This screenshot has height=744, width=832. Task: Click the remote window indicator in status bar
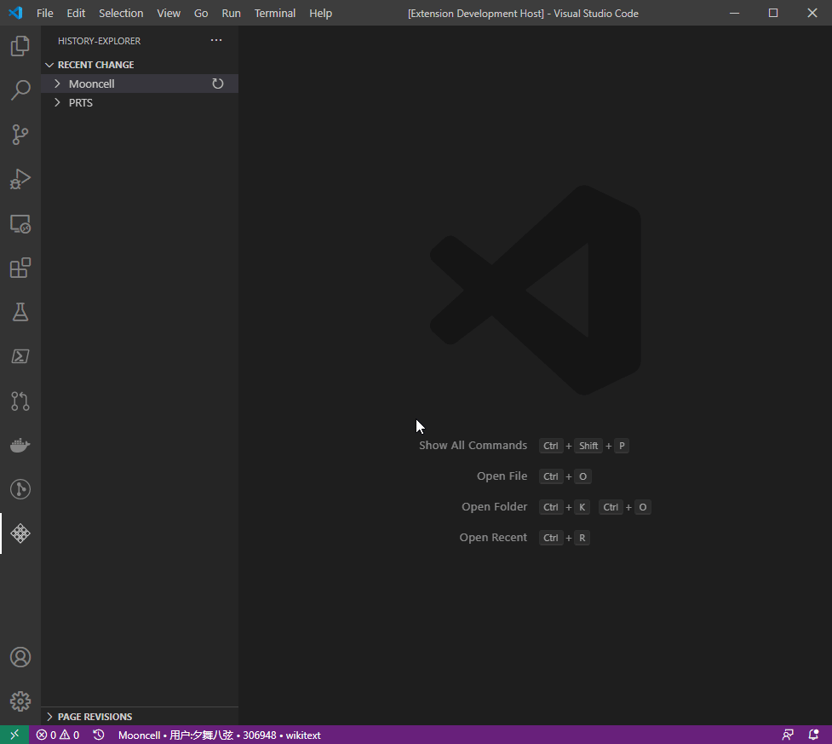pyautogui.click(x=14, y=735)
